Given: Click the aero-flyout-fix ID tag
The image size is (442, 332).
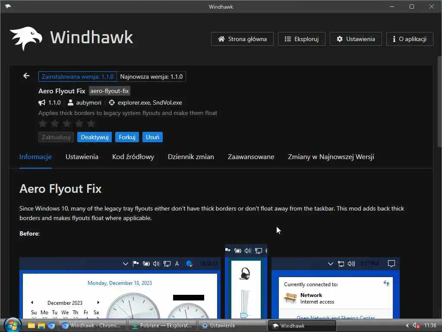Looking at the screenshot, I should 109,91.
